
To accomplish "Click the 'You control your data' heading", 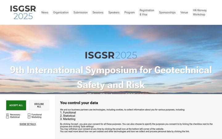I will pos(79,103).
